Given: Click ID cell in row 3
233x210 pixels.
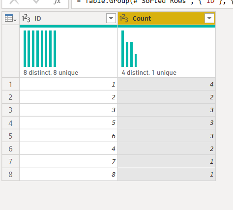Looking at the screenshot, I should [x=68, y=110].
